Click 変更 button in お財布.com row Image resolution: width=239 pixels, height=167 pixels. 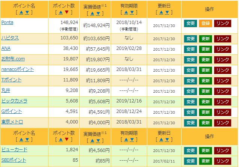pyautogui.click(x=191, y=60)
